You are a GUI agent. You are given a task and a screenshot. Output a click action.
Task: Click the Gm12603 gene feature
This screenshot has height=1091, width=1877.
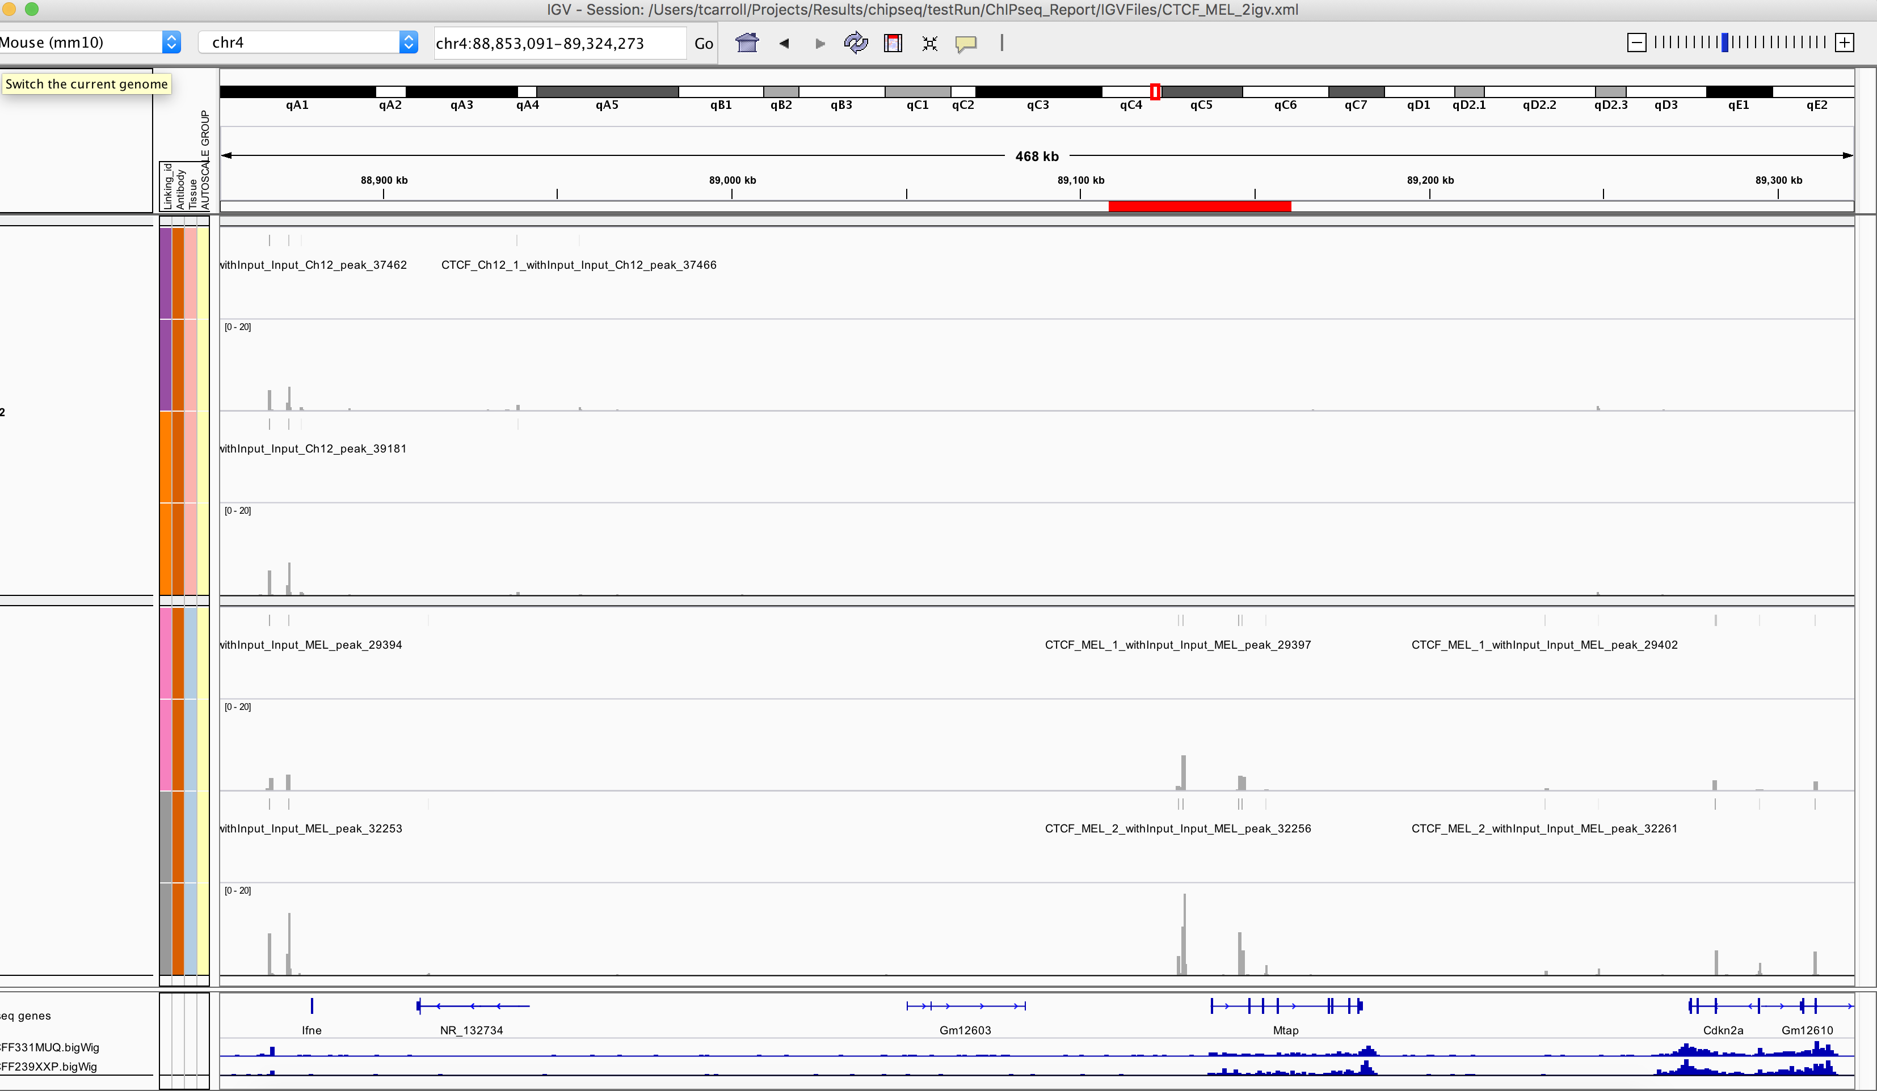(x=966, y=1006)
